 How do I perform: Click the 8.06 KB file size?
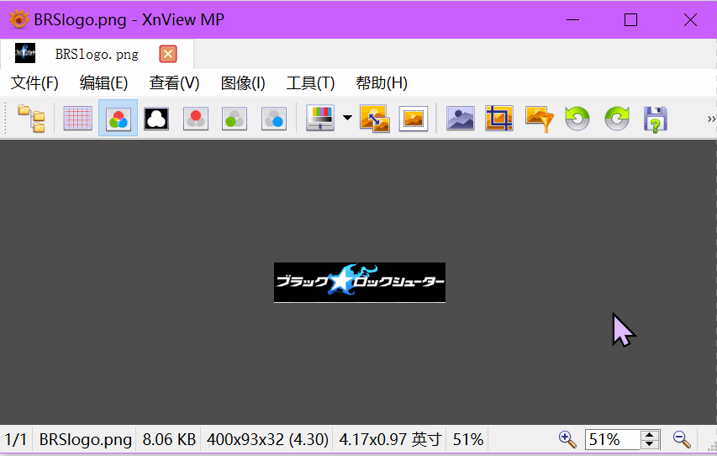click(x=169, y=439)
